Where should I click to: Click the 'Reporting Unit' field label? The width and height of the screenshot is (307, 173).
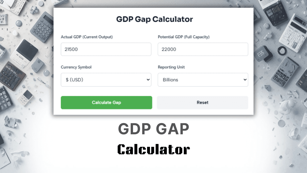[171, 67]
